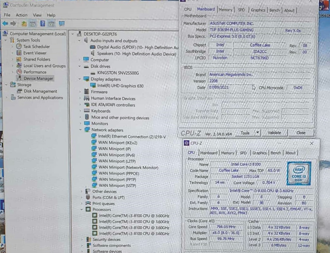Open the Action menu
This screenshot has height=253, width=330.
coord(21,15)
